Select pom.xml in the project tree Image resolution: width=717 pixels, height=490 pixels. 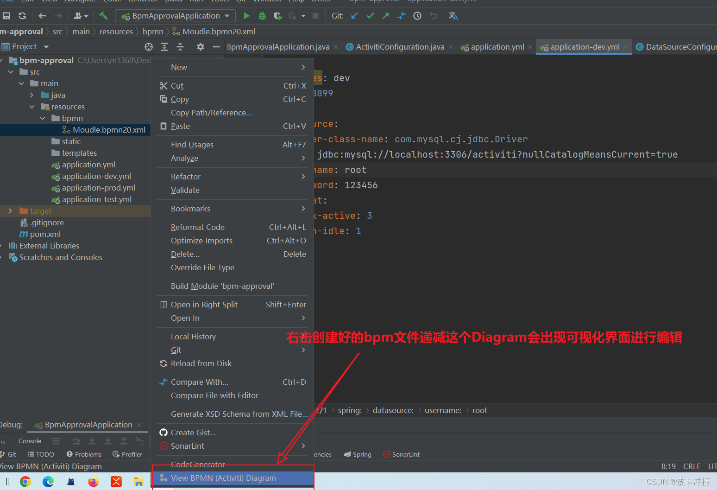(x=45, y=234)
